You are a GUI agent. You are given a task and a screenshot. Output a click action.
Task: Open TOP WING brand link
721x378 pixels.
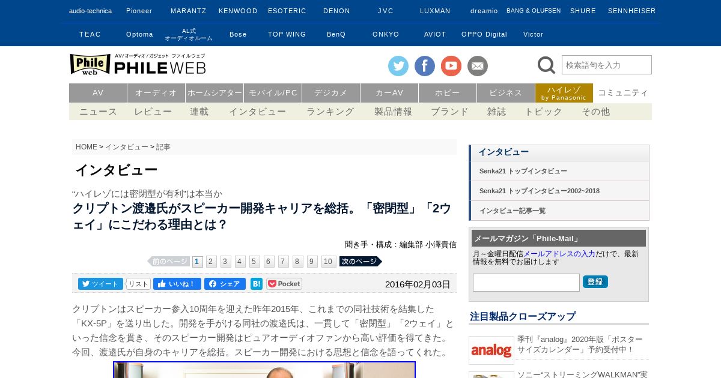pos(287,34)
